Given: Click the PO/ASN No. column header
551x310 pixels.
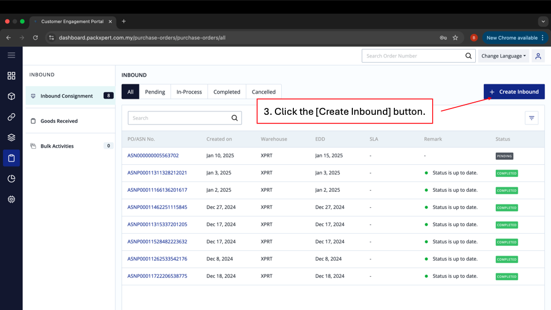Looking at the screenshot, I should (141, 139).
